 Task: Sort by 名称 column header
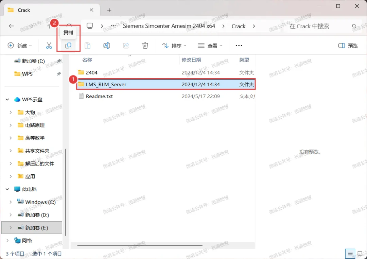click(87, 60)
